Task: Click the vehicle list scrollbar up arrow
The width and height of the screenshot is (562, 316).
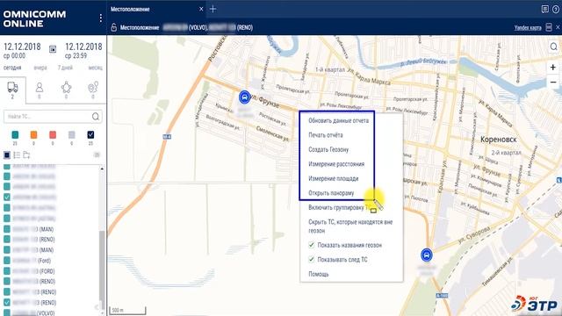Action: point(102,169)
